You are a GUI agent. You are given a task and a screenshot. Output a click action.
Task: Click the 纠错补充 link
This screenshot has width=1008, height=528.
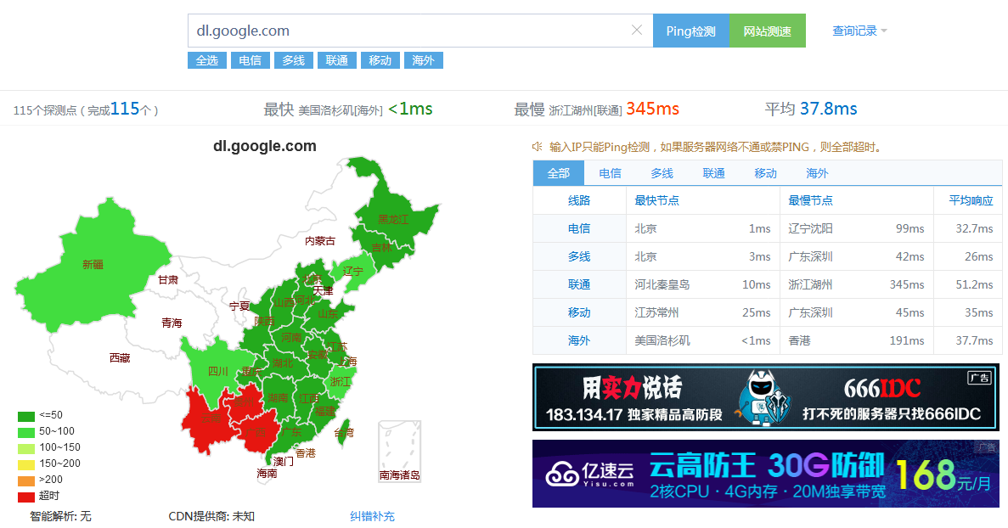[x=372, y=516]
